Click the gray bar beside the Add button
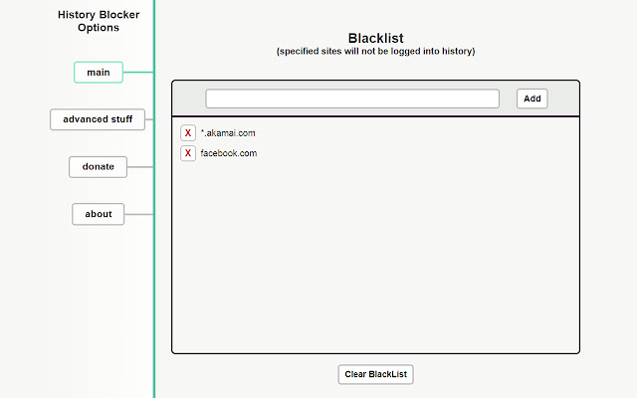 [562, 99]
